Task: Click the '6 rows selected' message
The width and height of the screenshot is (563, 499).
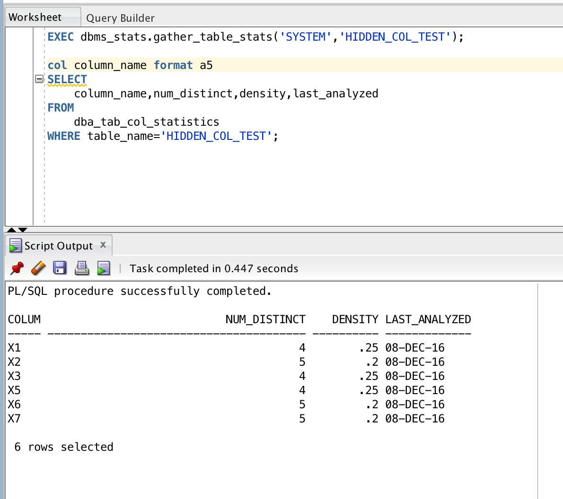Action: (64, 447)
